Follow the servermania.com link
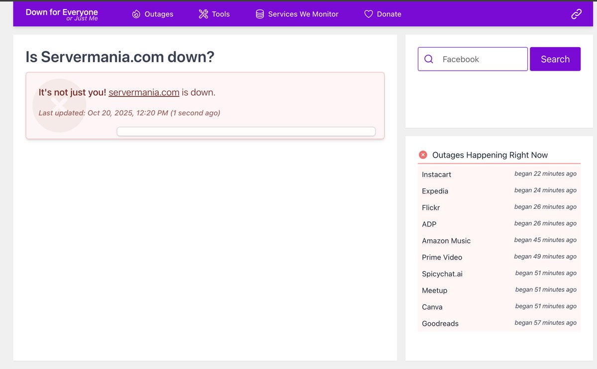 (x=144, y=92)
